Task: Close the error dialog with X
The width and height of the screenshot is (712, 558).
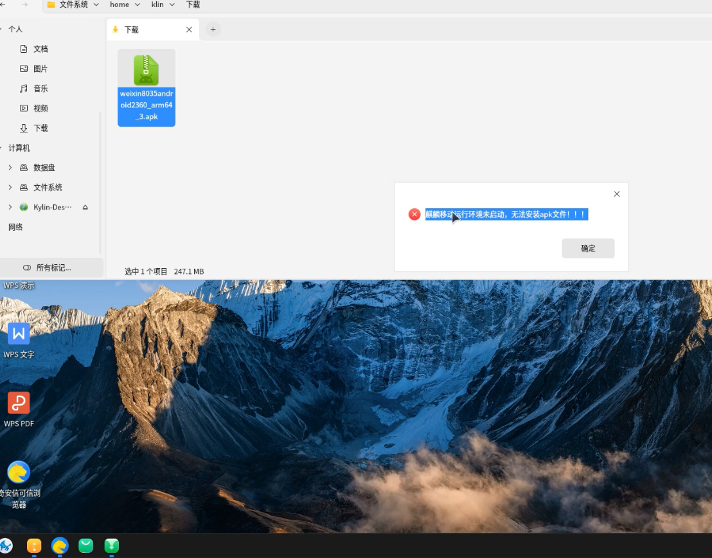Action: coord(617,194)
